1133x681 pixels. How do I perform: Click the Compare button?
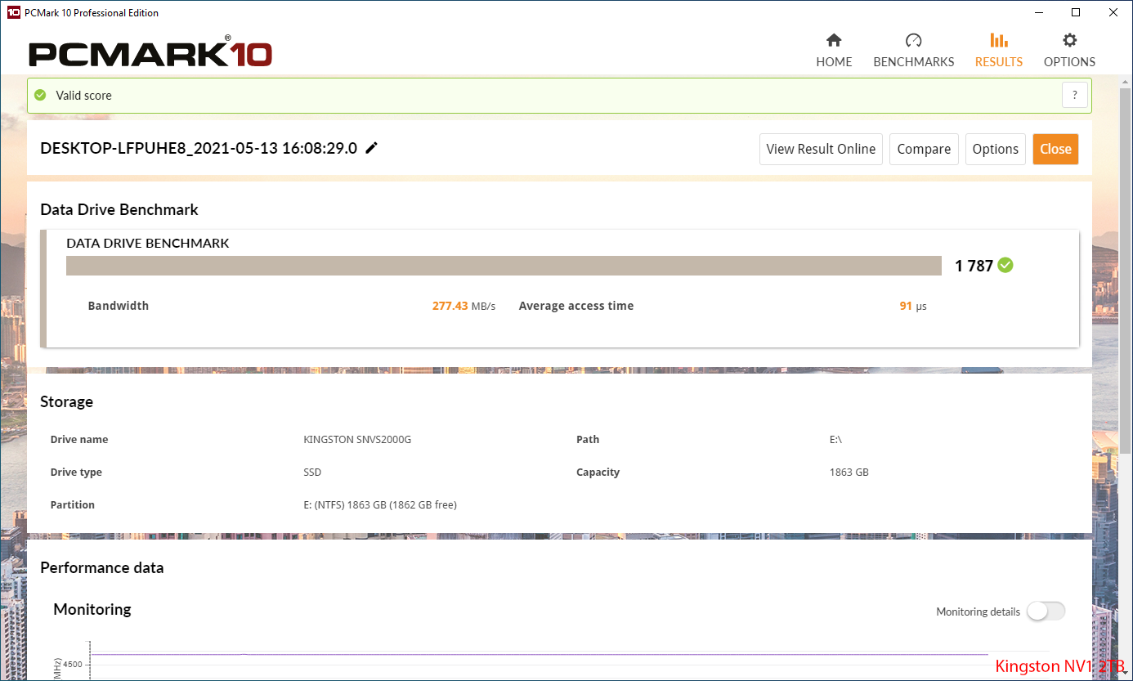tap(924, 149)
